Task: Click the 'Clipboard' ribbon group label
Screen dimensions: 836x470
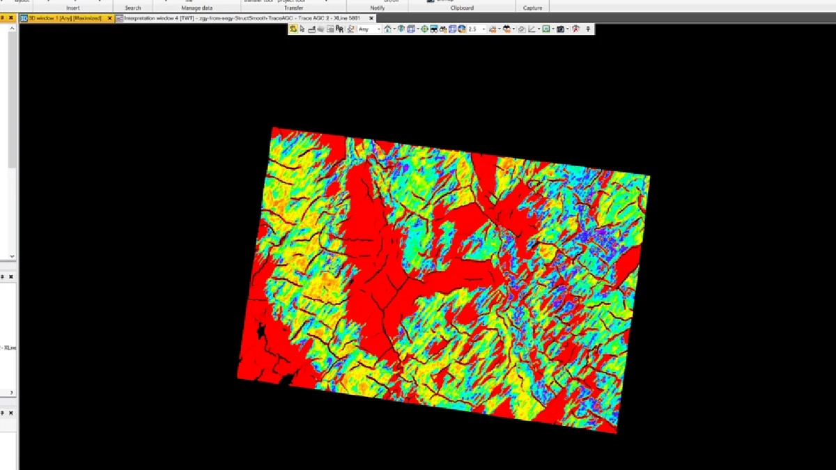Action: [461, 8]
